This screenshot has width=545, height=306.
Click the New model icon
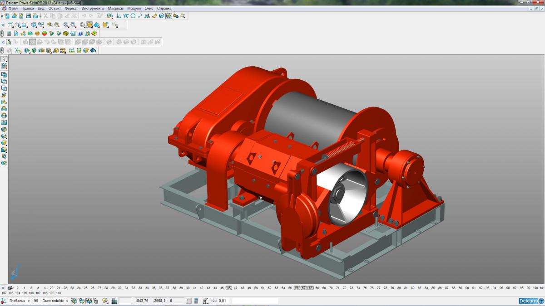(7, 16)
